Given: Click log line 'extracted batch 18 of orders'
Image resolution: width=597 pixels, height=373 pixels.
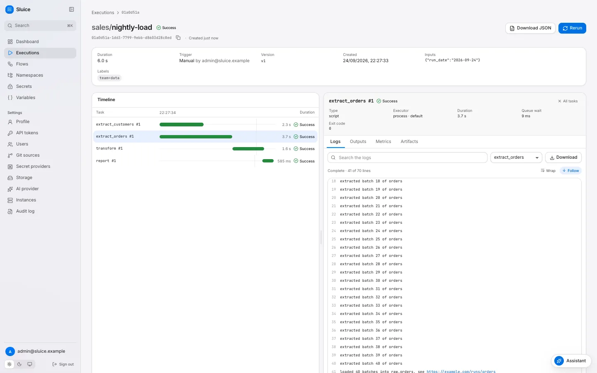Looking at the screenshot, I should coord(371,181).
